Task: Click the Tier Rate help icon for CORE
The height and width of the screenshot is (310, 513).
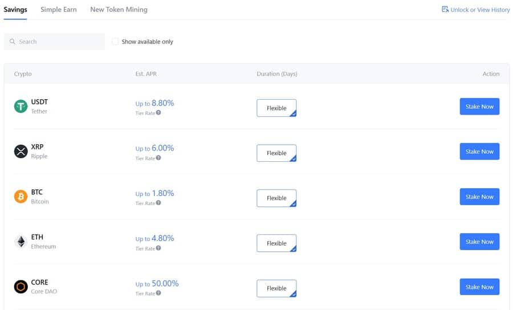Action: click(x=158, y=293)
